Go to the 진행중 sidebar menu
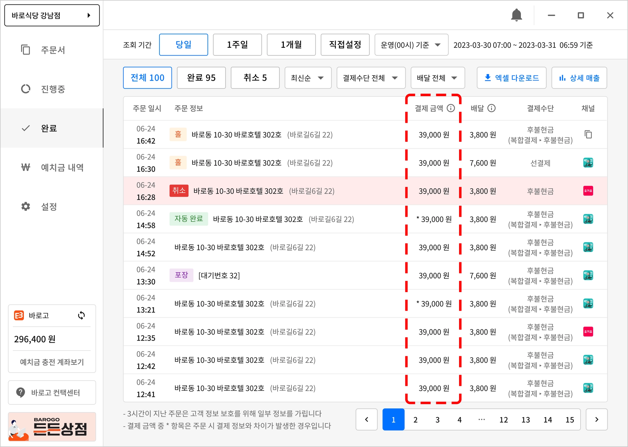Image resolution: width=628 pixels, height=447 pixels. 52,89
